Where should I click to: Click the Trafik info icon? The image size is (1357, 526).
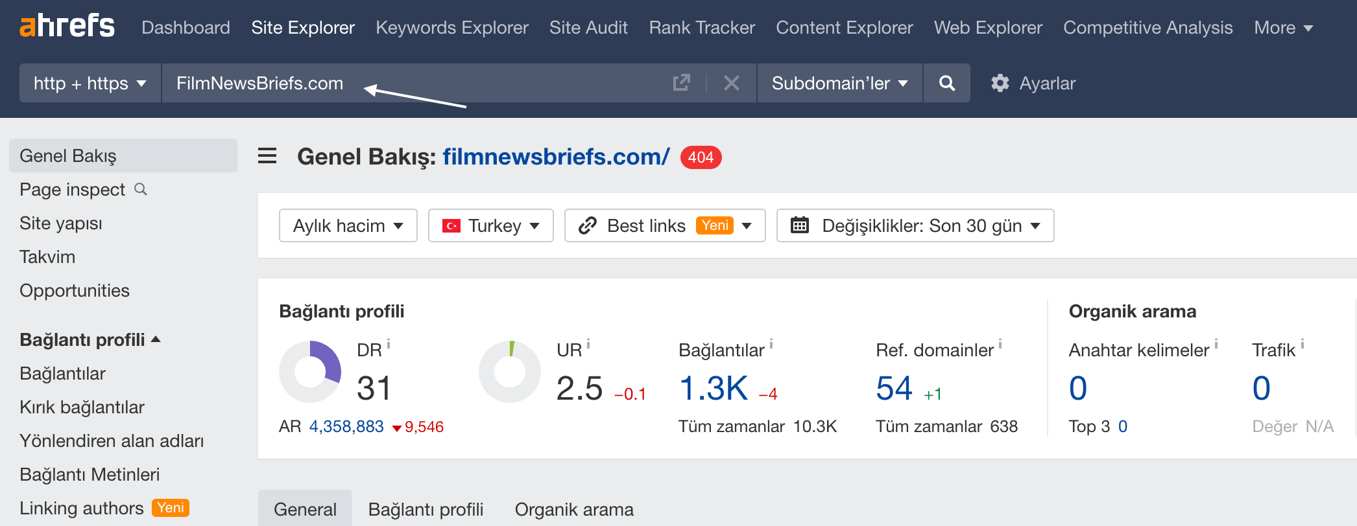point(1303,343)
